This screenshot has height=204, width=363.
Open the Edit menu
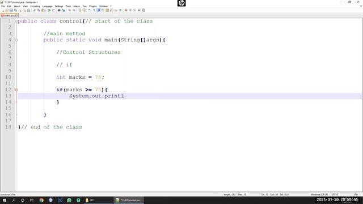coord(9,6)
